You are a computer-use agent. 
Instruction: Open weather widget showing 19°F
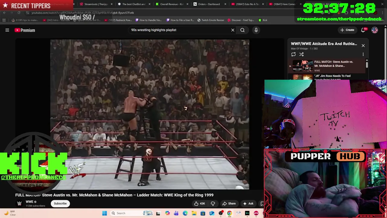pyautogui.click(x=10, y=213)
